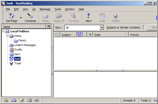Image resolution: width=158 pixels, height=104 pixels.
Task: Collapse the Local Folders tree
Action: point(3,31)
